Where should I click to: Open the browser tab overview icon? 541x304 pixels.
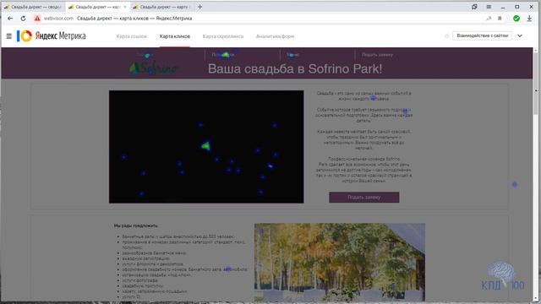(474, 7)
